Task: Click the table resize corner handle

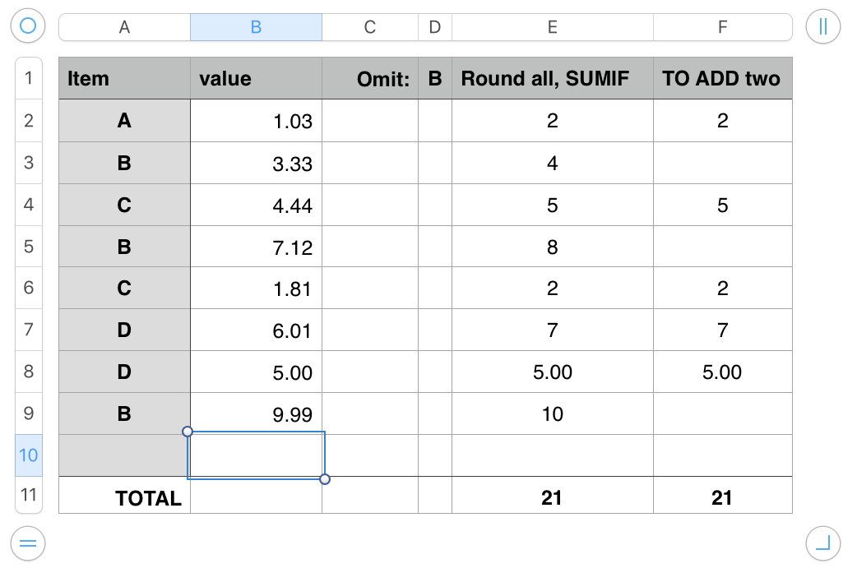Action: point(823,543)
